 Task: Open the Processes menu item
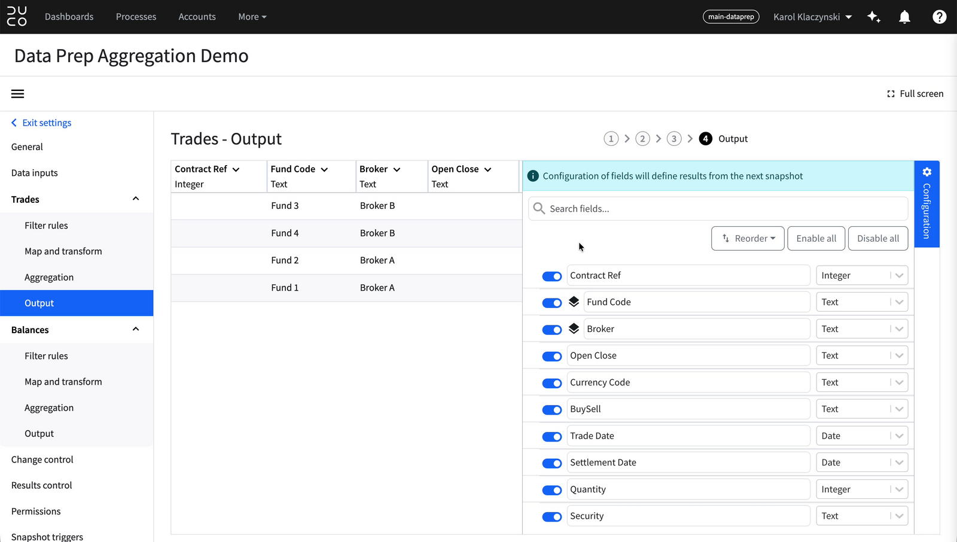click(136, 17)
